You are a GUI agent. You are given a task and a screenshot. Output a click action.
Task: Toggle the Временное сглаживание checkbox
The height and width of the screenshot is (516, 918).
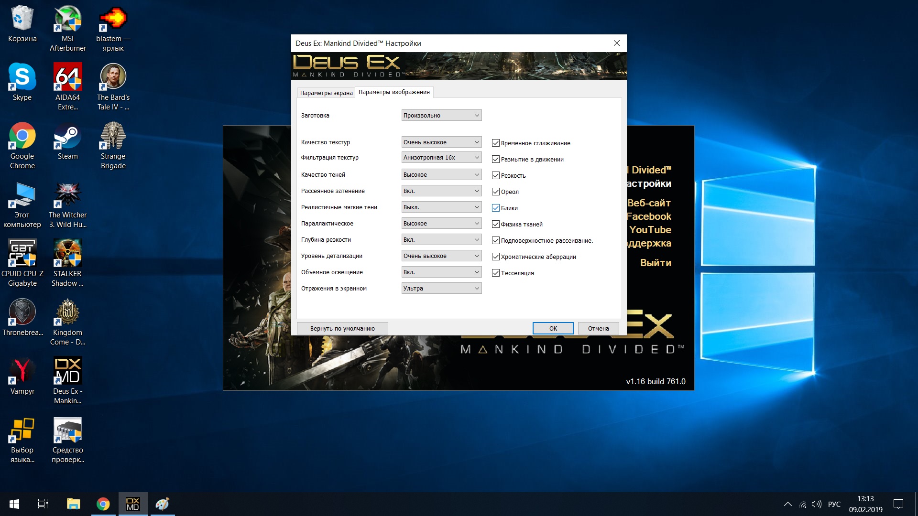[496, 143]
